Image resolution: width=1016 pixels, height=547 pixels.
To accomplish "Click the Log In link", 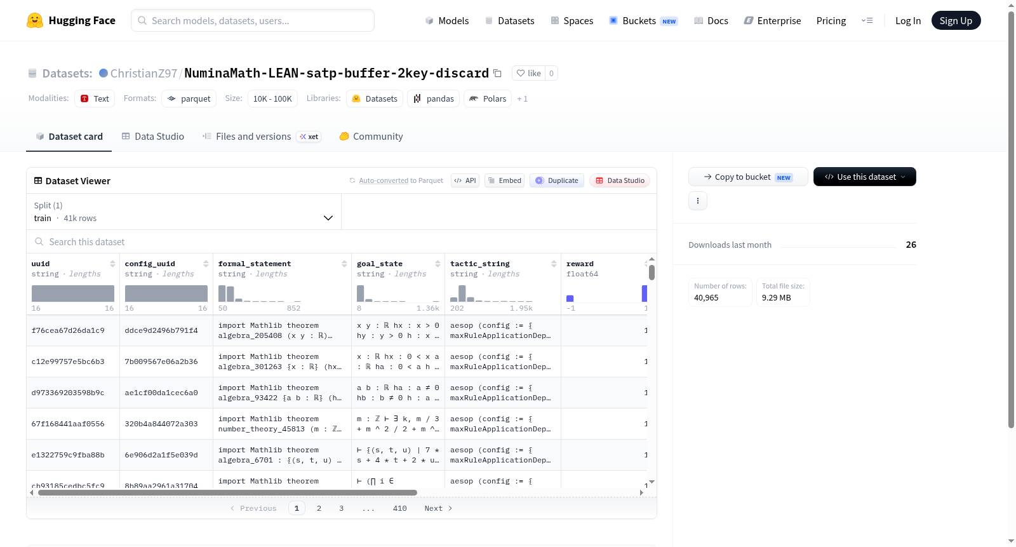I will coord(908,20).
